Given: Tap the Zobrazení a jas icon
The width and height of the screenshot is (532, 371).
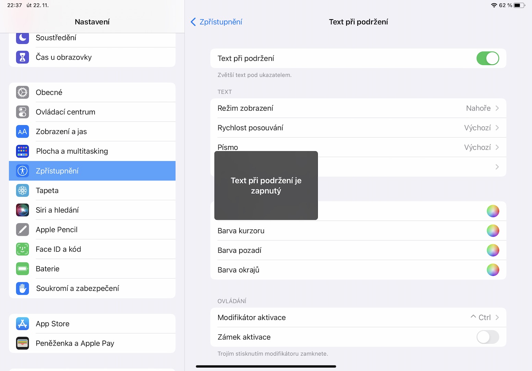Looking at the screenshot, I should [x=23, y=132].
